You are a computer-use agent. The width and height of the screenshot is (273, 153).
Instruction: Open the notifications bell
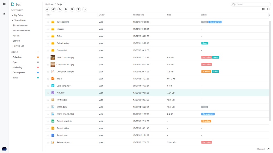tap(4, 14)
